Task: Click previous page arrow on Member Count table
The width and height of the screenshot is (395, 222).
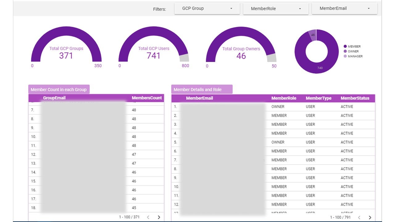Action: tap(148, 217)
